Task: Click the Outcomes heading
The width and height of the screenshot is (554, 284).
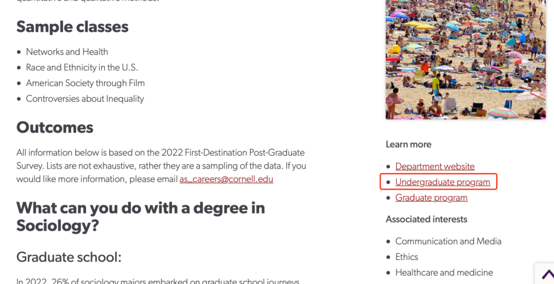Action: click(55, 127)
